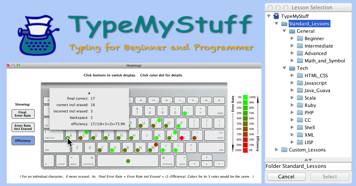Image resolution: width=356 pixels, height=186 pixels.
Task: Click the green dot on the I key
Action: coord(159,120)
